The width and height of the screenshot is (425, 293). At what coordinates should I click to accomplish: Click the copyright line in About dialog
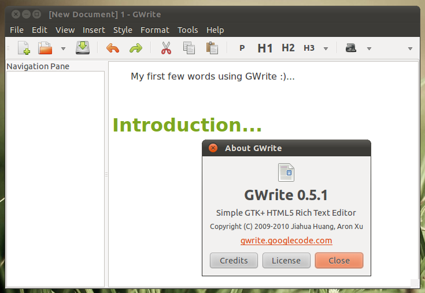(x=286, y=226)
